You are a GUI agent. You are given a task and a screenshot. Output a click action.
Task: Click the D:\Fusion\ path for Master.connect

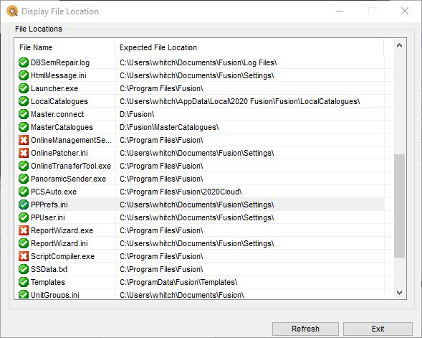(137, 115)
